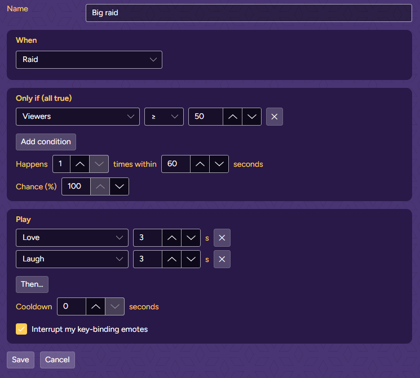The width and height of the screenshot is (420, 378).
Task: Open the Viewers condition type dropdown
Action: coord(78,117)
